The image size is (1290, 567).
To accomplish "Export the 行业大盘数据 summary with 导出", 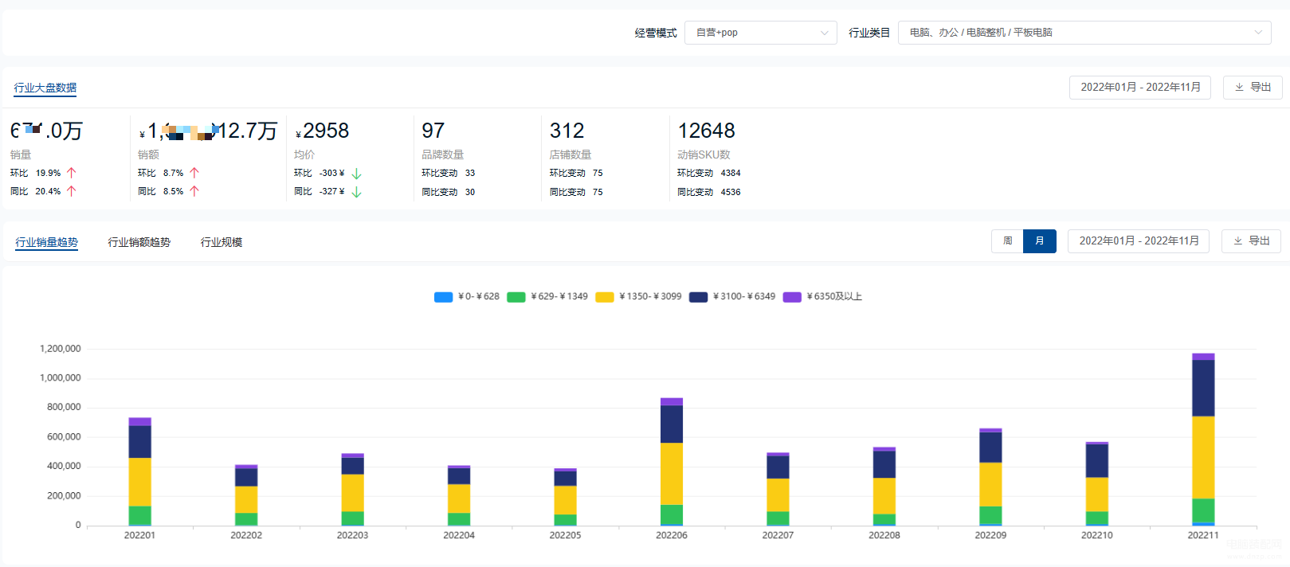I will point(1253,88).
